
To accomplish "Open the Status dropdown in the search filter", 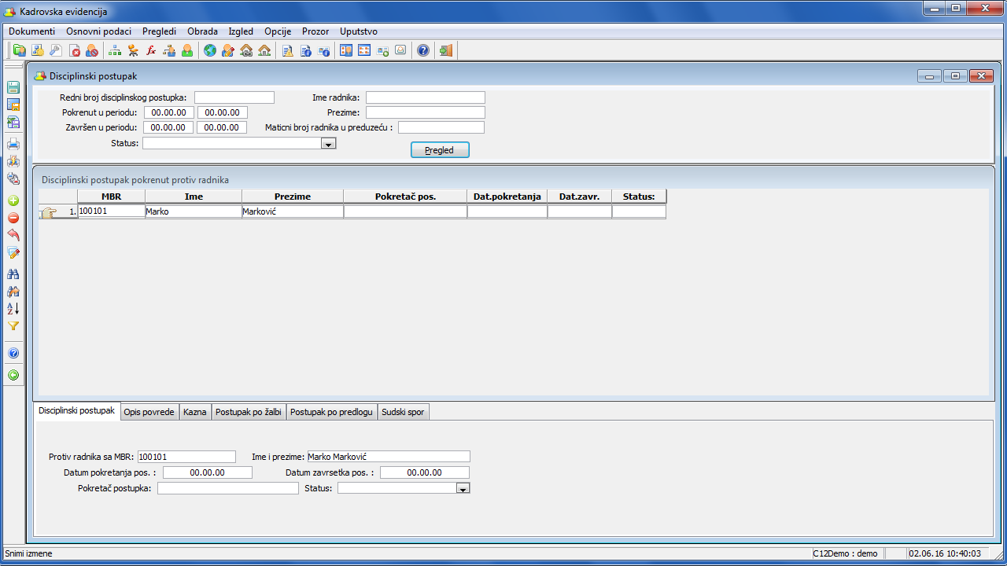I will (x=329, y=144).
